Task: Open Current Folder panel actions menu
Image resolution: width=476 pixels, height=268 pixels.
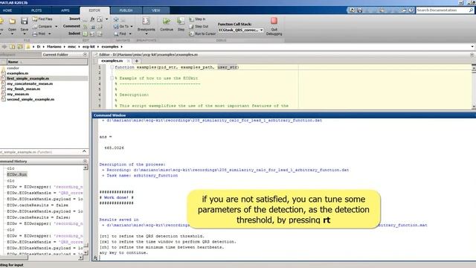Action: tap(85, 54)
